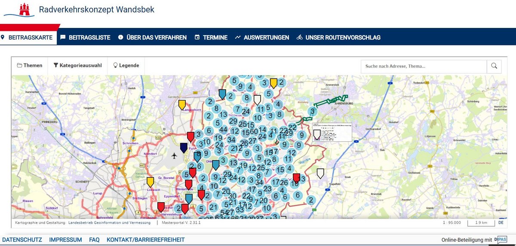Switch to the Beitragsliste tab
The height and width of the screenshot is (246, 516).
click(x=85, y=37)
